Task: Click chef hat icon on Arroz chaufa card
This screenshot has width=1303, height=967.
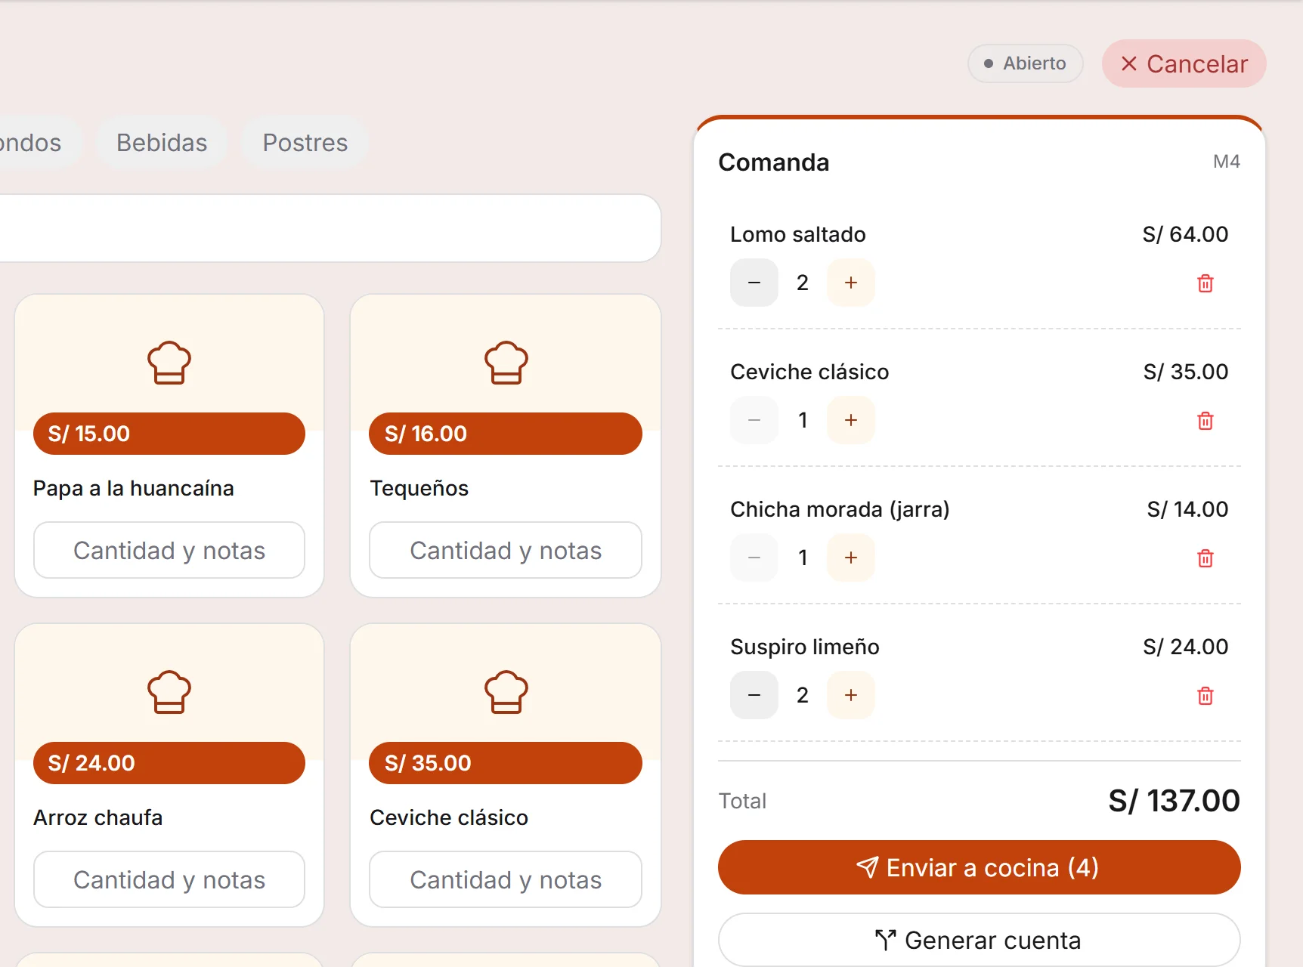Action: pos(169,692)
